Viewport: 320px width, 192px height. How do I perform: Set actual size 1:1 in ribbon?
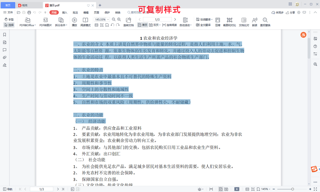click(96, 25)
